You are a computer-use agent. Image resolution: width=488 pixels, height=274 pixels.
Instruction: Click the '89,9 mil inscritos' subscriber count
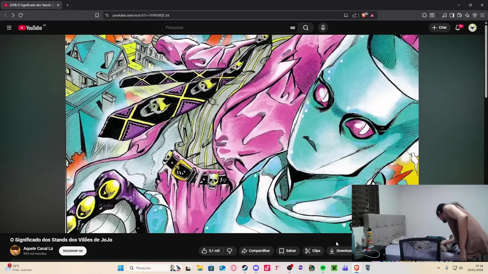pos(35,253)
